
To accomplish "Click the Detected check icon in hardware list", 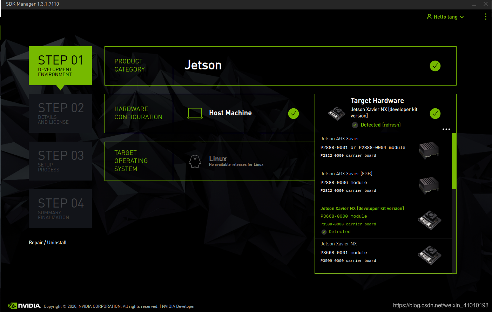I will coord(324,232).
